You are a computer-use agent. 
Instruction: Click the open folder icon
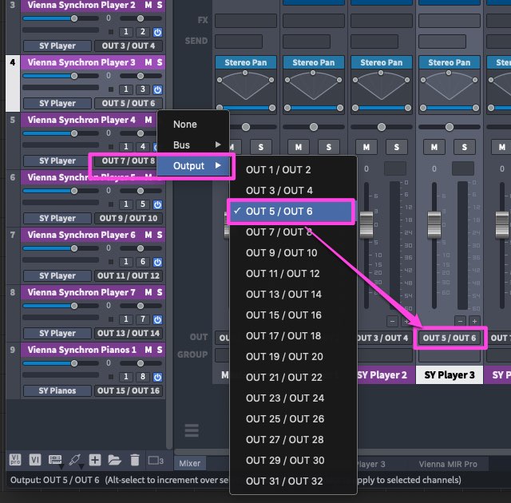coord(114,460)
